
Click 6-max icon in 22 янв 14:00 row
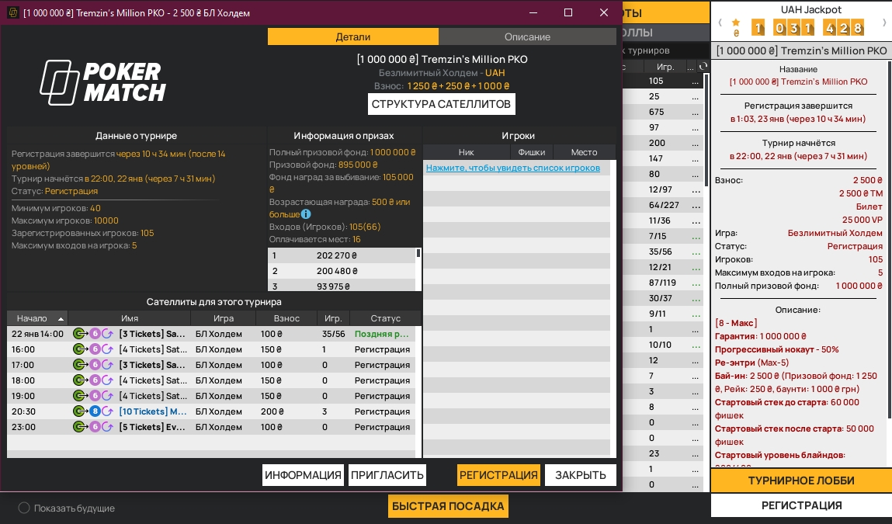pyautogui.click(x=95, y=334)
